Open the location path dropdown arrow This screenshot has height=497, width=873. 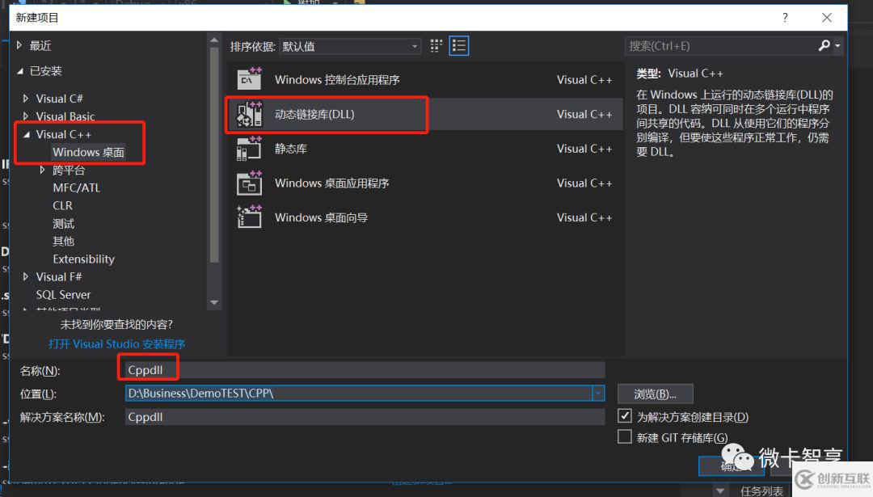pos(598,394)
